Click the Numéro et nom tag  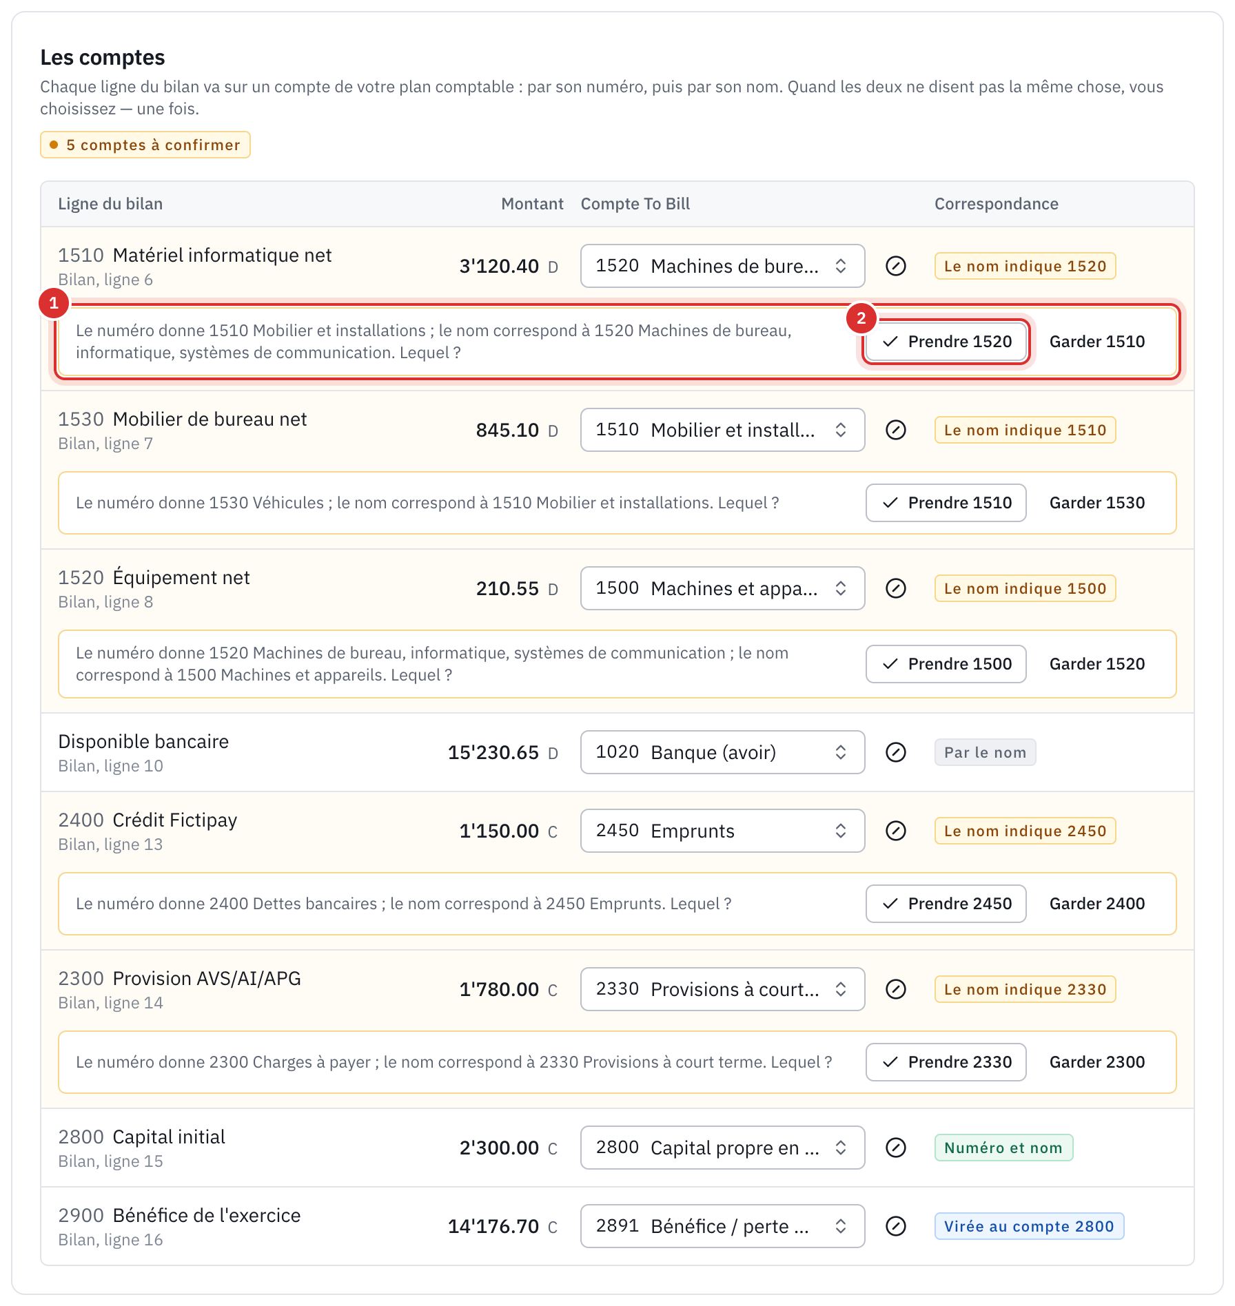[1003, 1148]
